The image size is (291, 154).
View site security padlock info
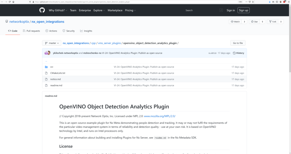click(x=33, y=2)
